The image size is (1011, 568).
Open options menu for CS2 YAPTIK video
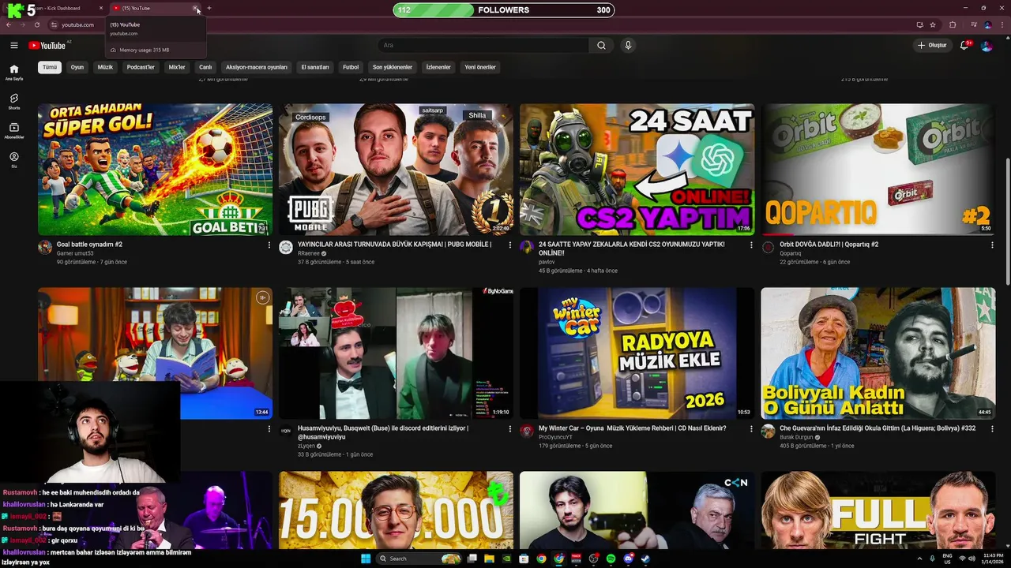pyautogui.click(x=751, y=245)
